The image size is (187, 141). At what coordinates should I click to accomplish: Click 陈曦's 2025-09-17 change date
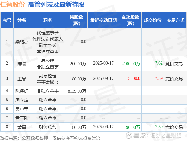click(103, 63)
